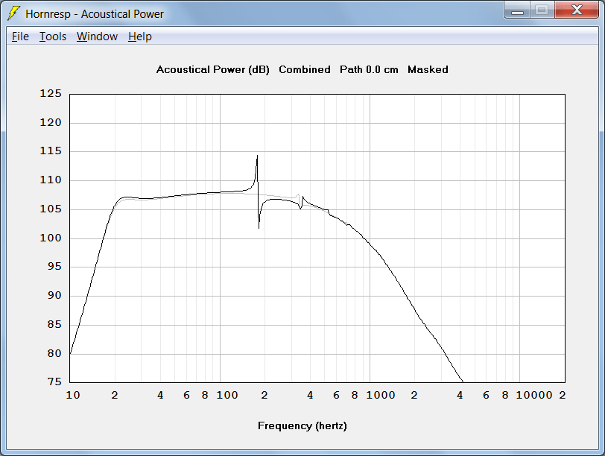
Task: Click the disabled maximize button
Action: (x=542, y=10)
